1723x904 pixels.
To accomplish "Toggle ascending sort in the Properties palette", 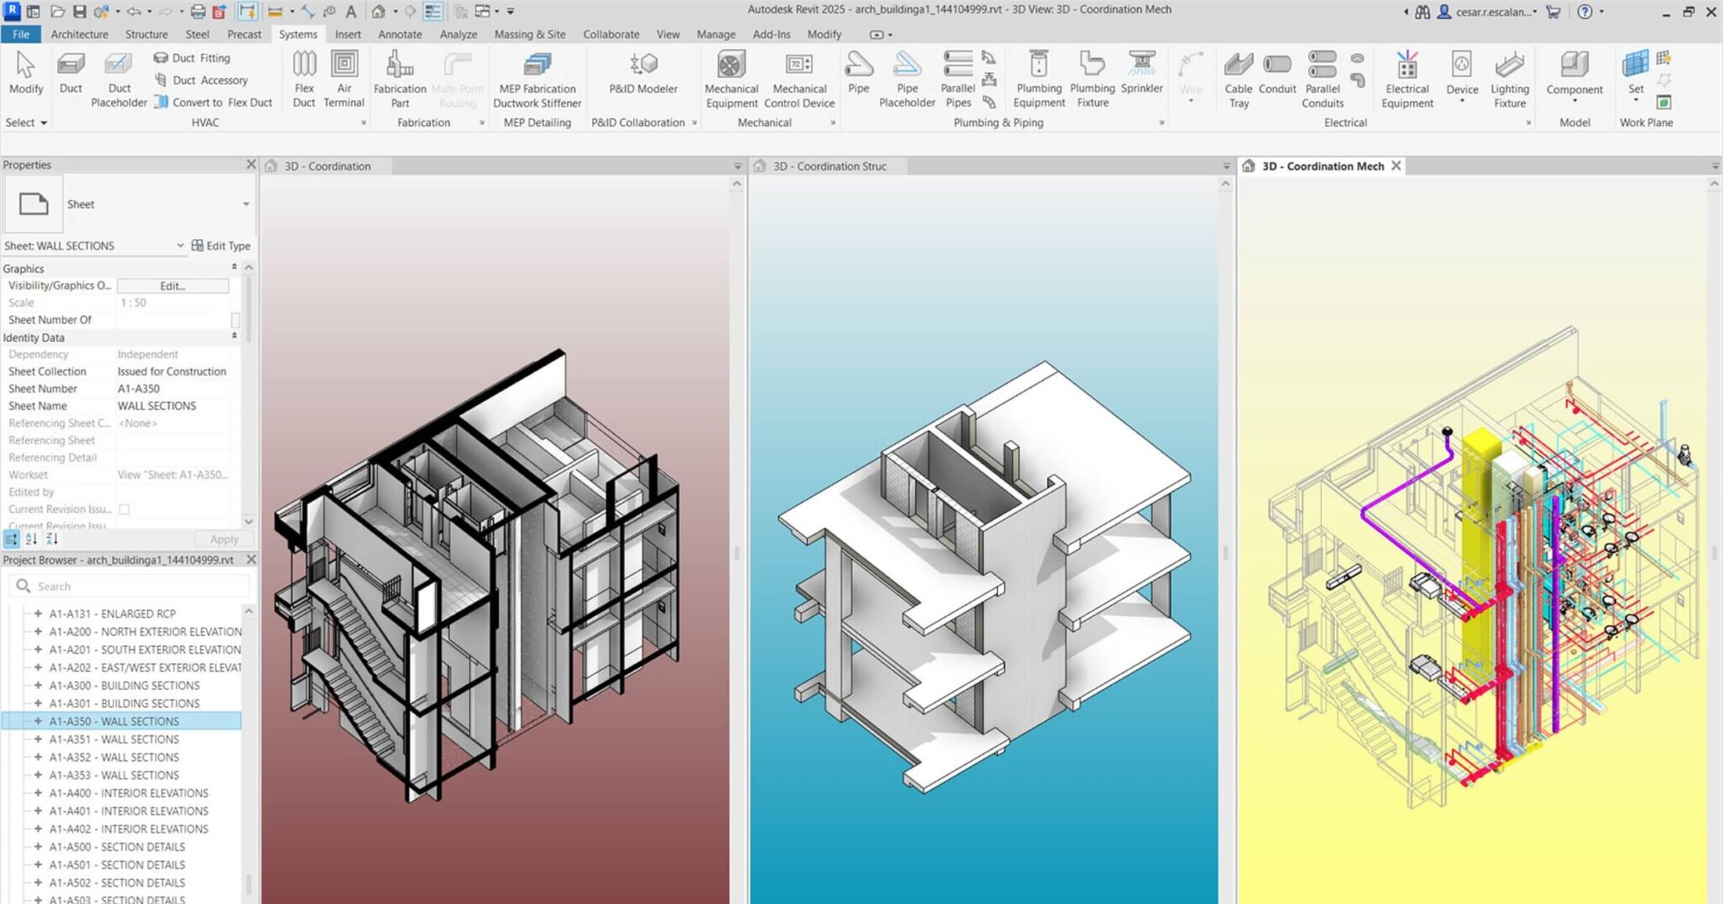I will pyautogui.click(x=32, y=539).
